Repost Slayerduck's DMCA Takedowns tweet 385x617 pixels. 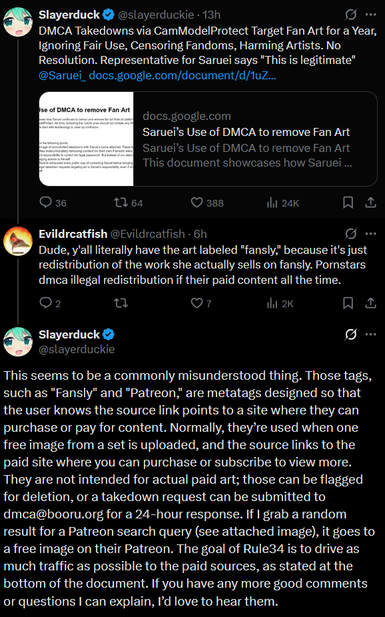(128, 203)
